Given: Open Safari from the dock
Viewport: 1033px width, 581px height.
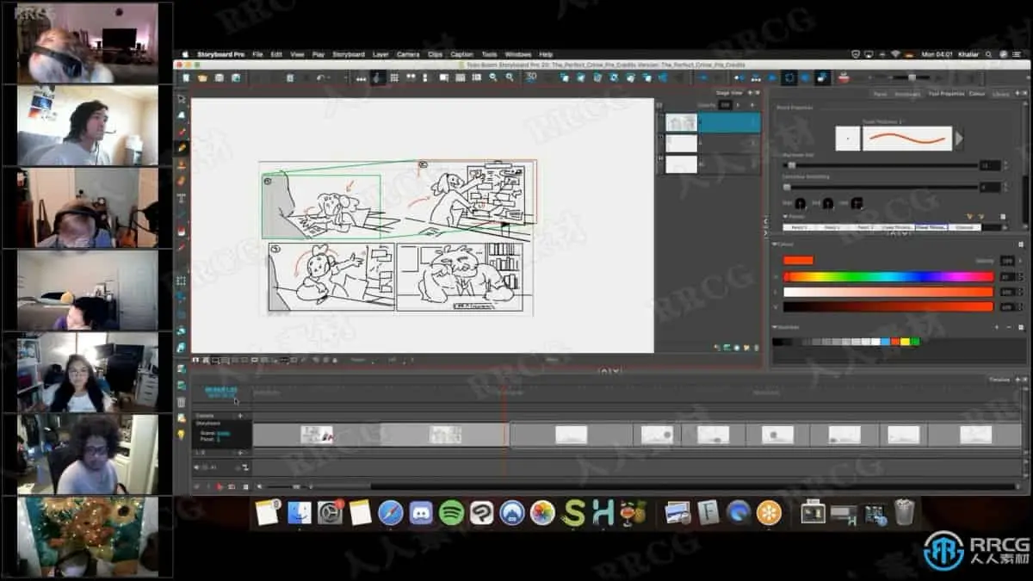Looking at the screenshot, I should [390, 513].
